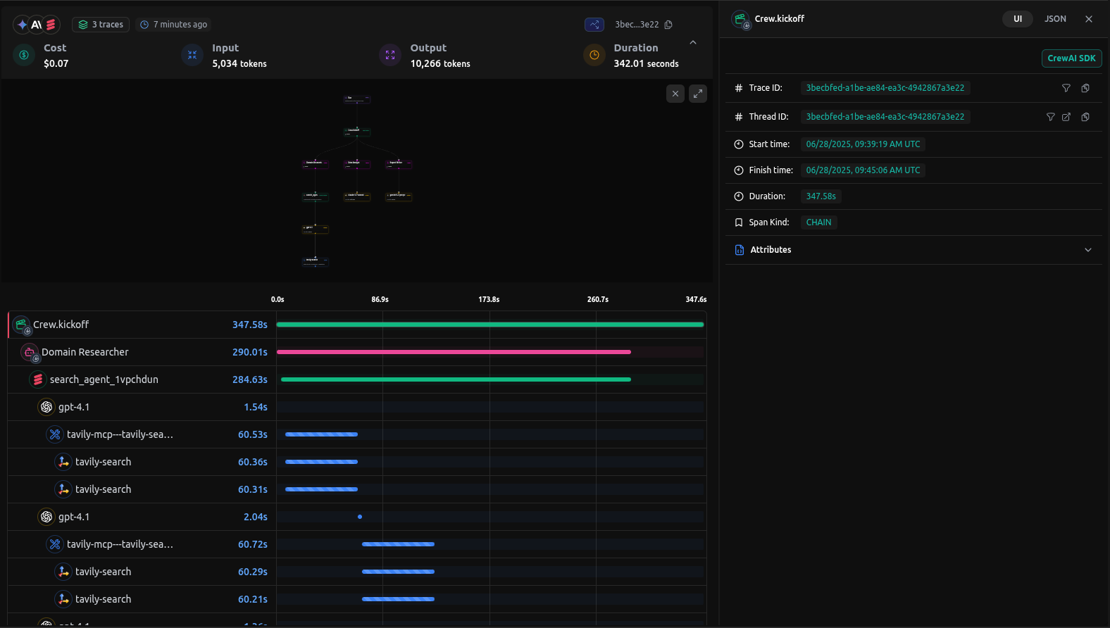The height and width of the screenshot is (628, 1110).
Task: Close the Crew.kickoff details panel
Action: point(1089,19)
